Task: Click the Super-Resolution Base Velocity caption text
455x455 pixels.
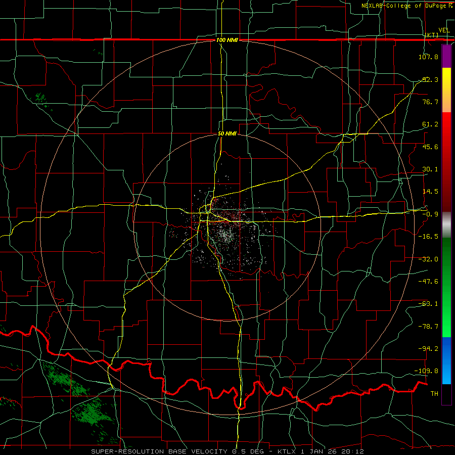Action: point(227,451)
